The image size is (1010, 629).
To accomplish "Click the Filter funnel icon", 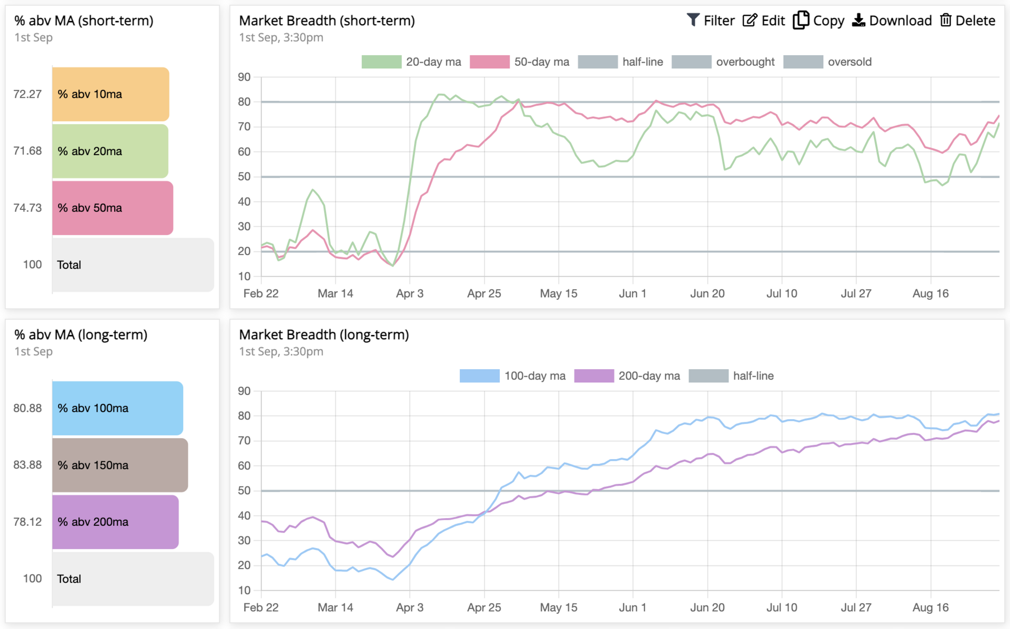I will 693,20.
